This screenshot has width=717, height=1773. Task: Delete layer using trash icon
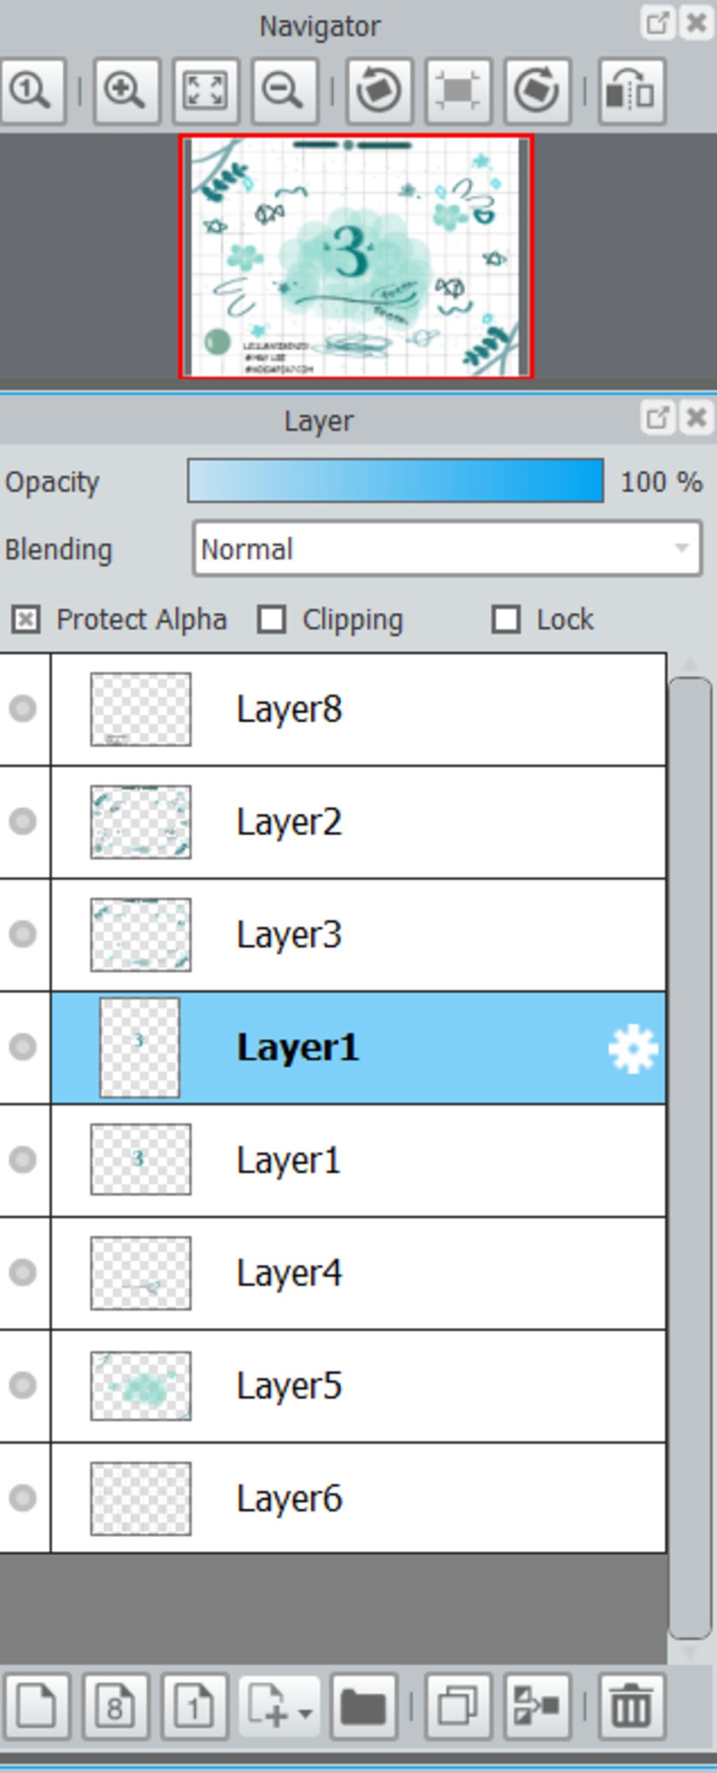coord(631,1707)
